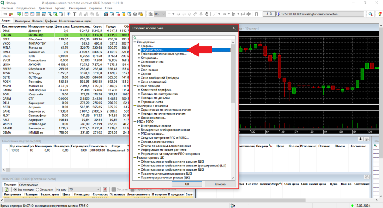
Task: Click the 'Код инструмента' column header
Action: click(x=14, y=27)
